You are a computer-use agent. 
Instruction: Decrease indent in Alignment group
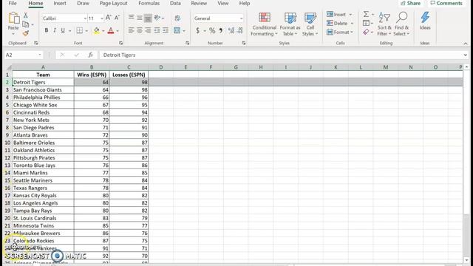(157, 30)
